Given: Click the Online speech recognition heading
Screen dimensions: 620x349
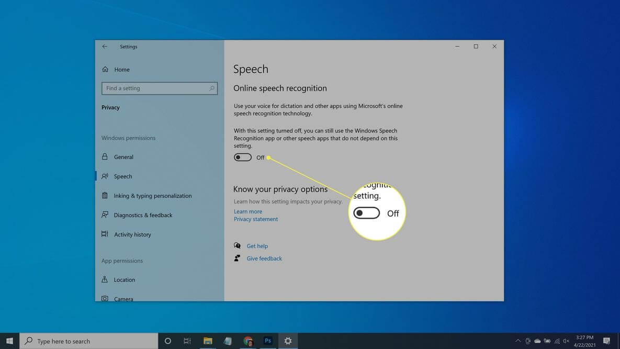Looking at the screenshot, I should coord(280,88).
